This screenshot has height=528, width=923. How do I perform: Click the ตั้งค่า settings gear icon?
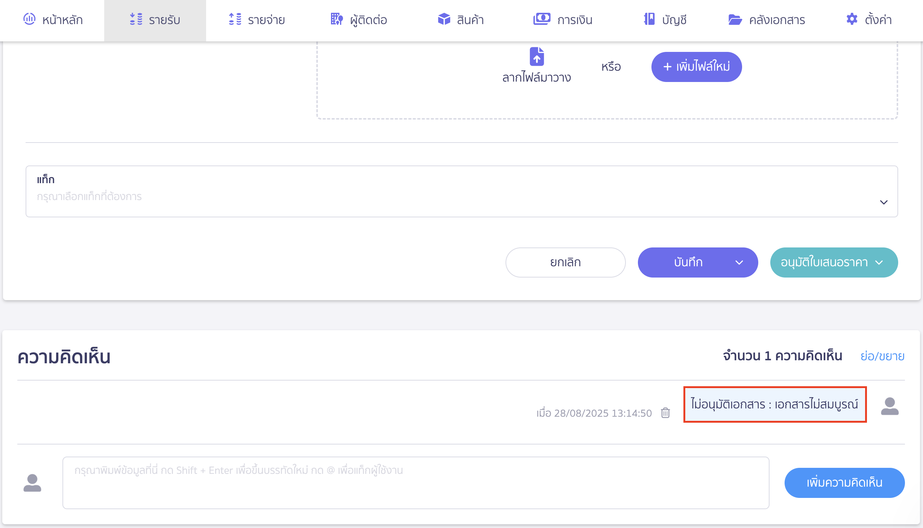pyautogui.click(x=852, y=19)
